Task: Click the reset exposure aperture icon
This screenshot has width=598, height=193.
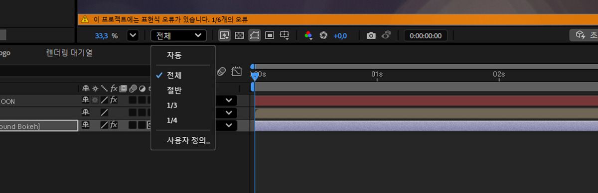Action: [x=323, y=35]
